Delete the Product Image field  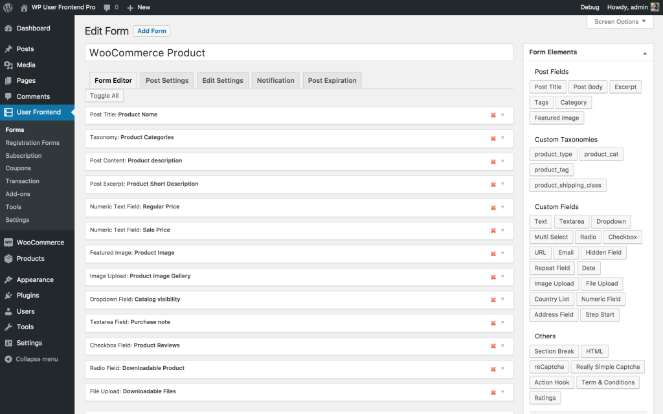(493, 254)
